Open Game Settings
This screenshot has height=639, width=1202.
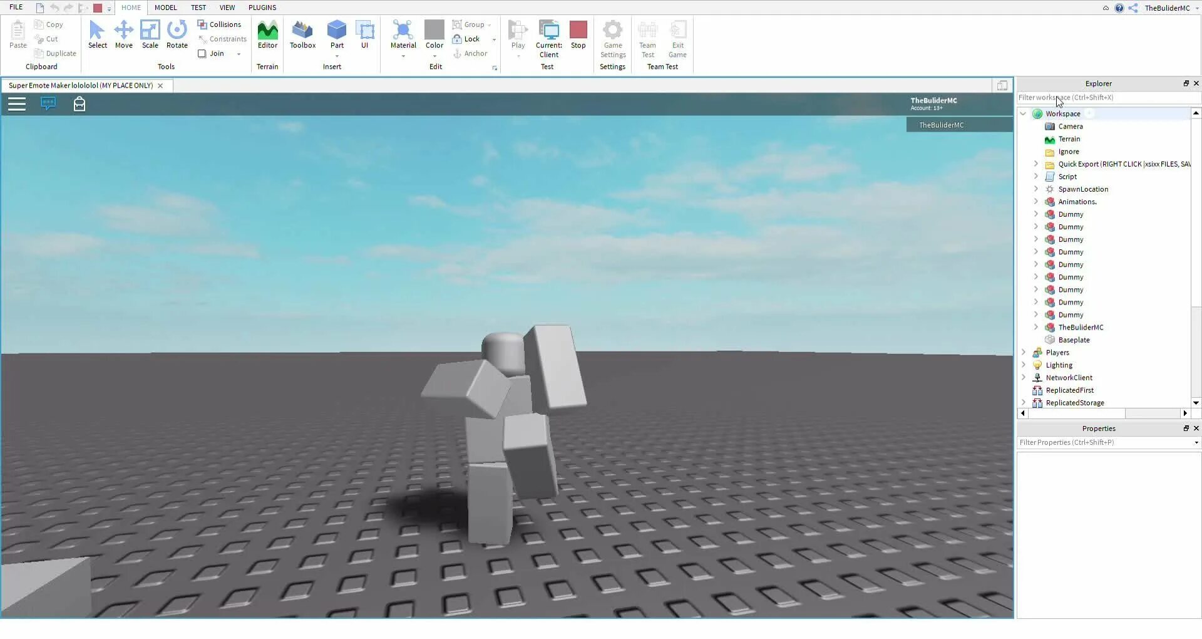tap(612, 39)
